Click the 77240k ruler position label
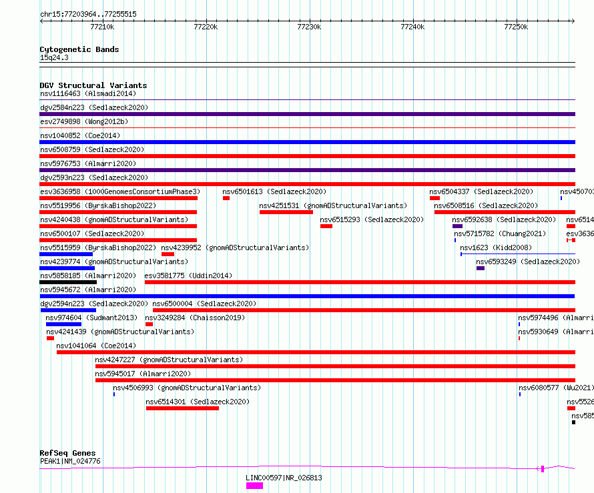 412,27
